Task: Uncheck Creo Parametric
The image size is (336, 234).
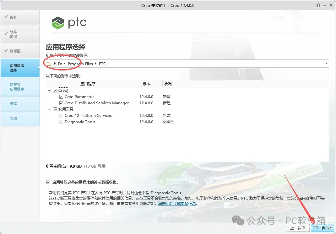Action: tap(61, 97)
